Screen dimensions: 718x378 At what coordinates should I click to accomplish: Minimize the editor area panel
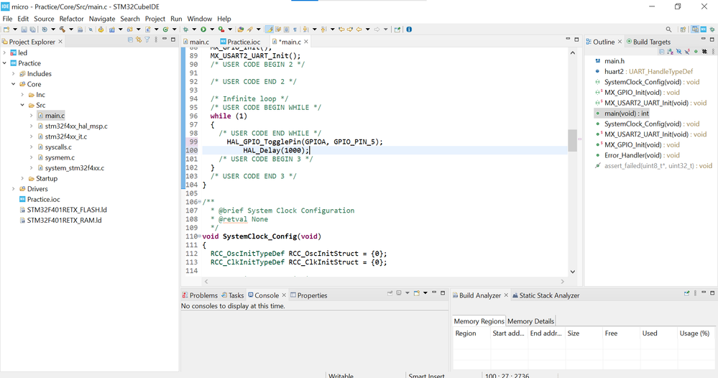568,40
